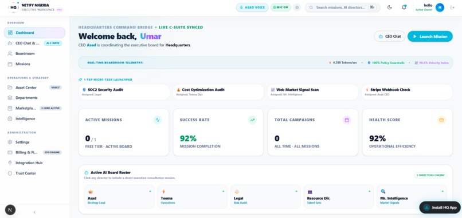Launch Web Market Signal Scan task

click(x=312, y=92)
